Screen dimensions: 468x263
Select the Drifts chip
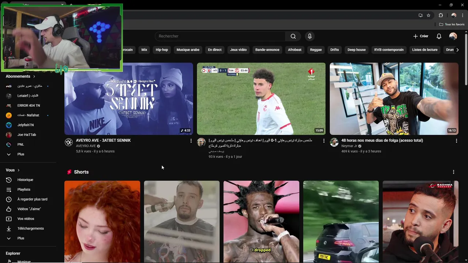coord(335,50)
